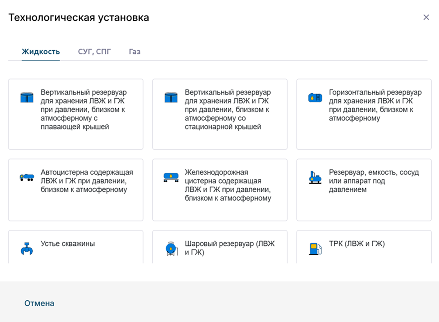Click the spherical tank icon
The height and width of the screenshot is (322, 439).
[172, 249]
